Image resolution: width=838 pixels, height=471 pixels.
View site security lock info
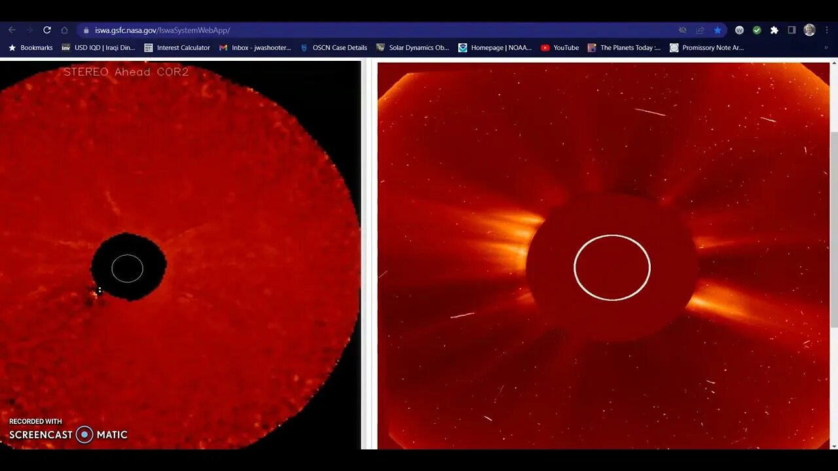point(86,30)
